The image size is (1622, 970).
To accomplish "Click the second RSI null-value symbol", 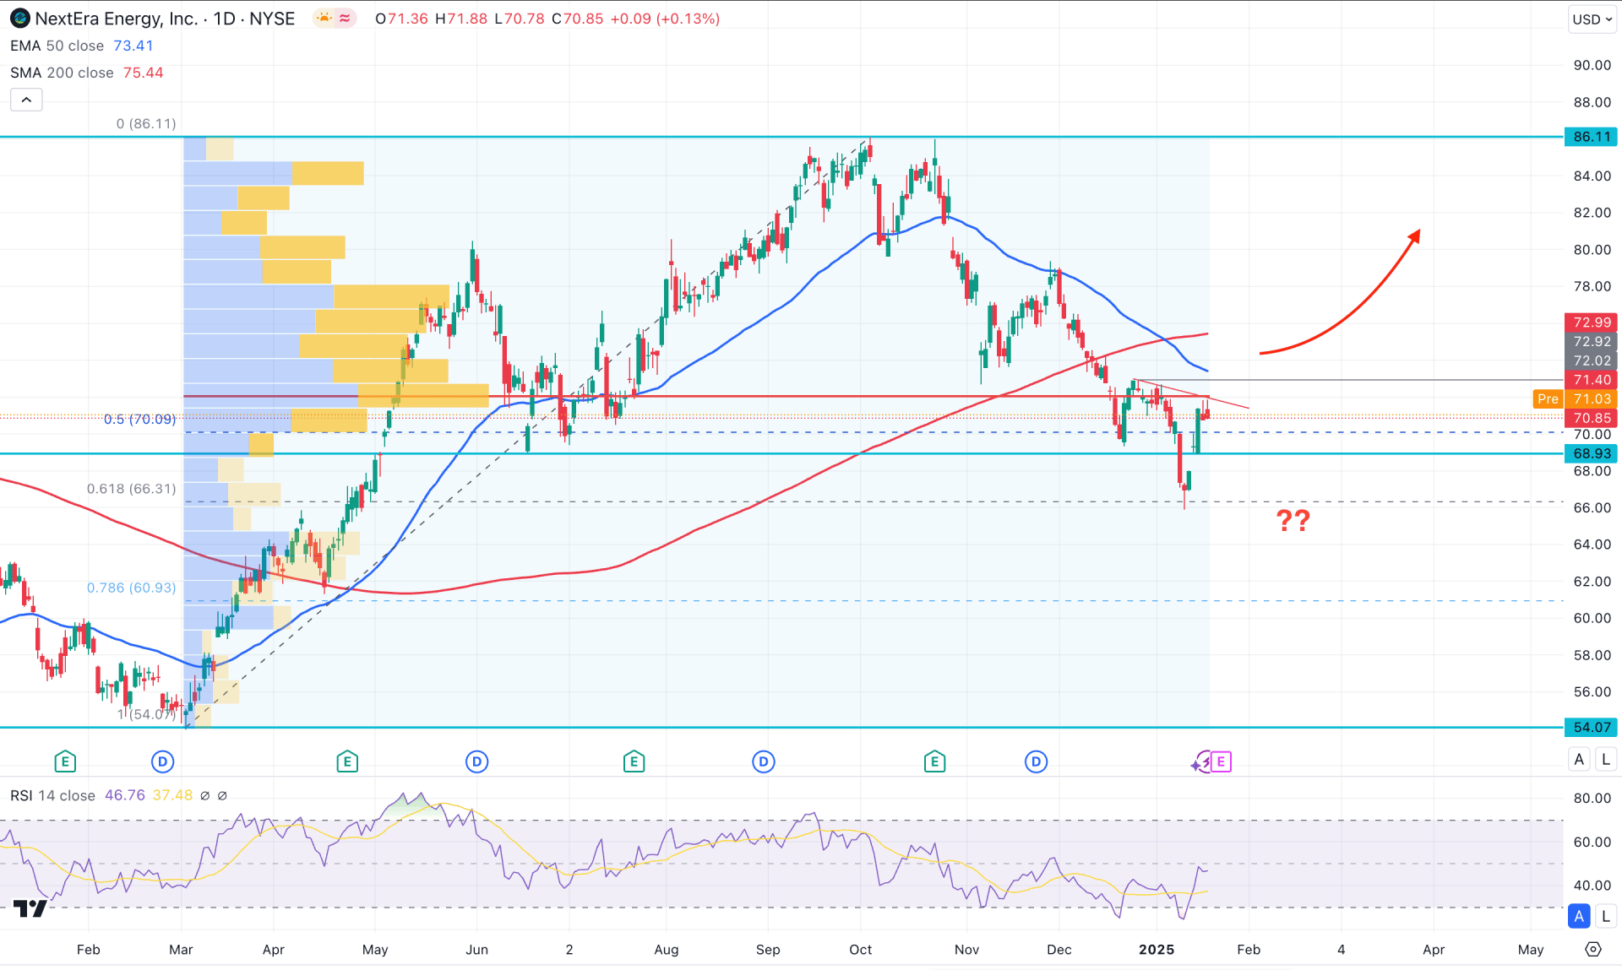I will tap(222, 796).
